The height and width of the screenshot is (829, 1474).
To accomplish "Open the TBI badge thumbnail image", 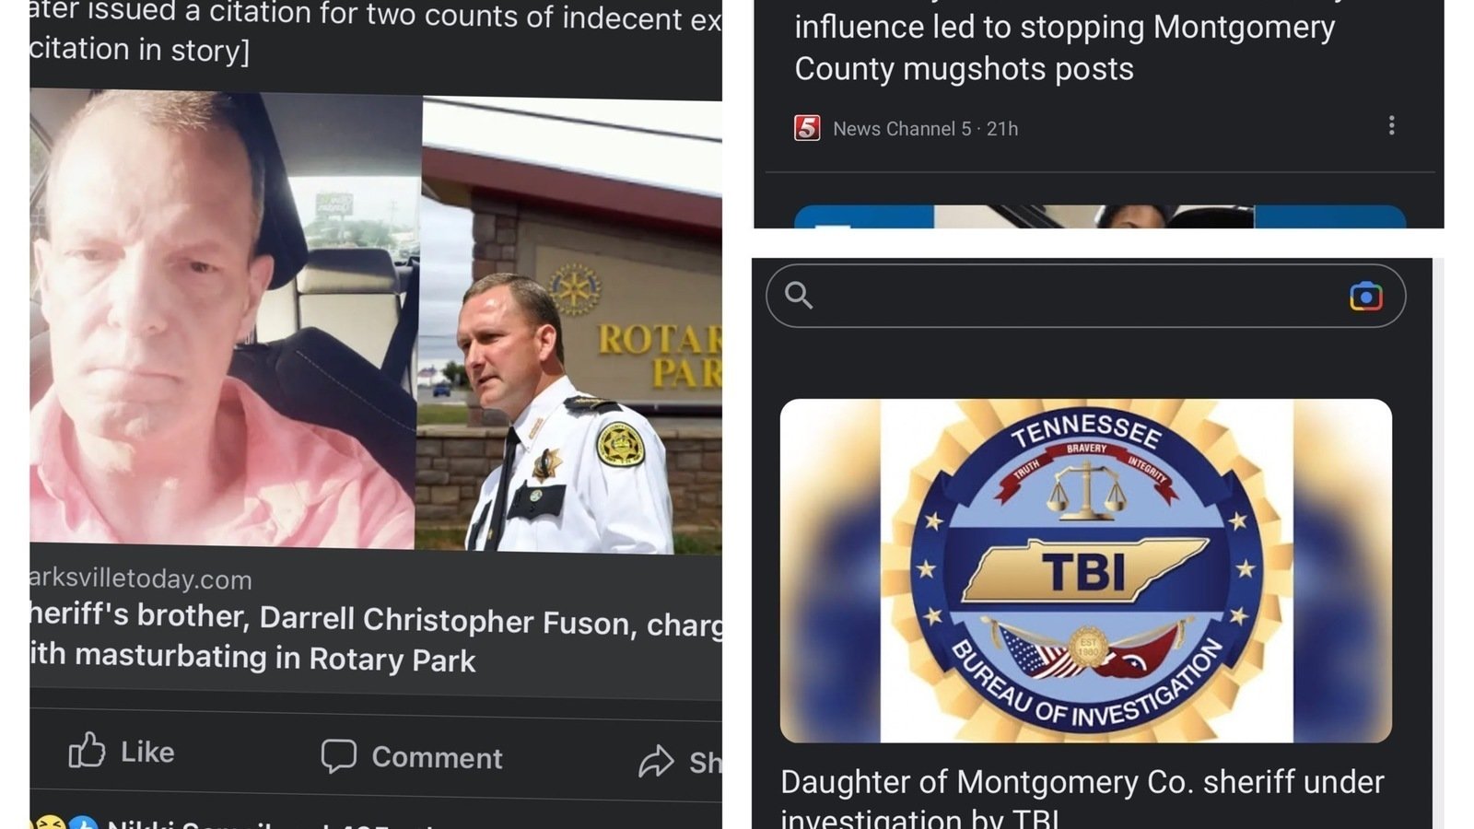I will 1085,570.
